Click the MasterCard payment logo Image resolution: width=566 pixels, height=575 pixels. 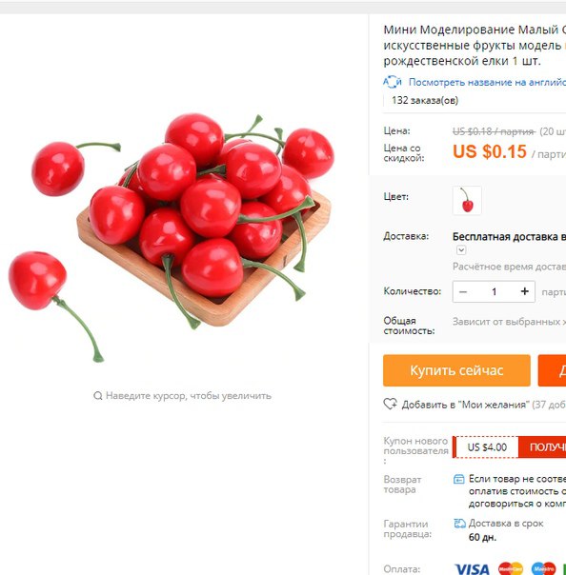click(511, 568)
